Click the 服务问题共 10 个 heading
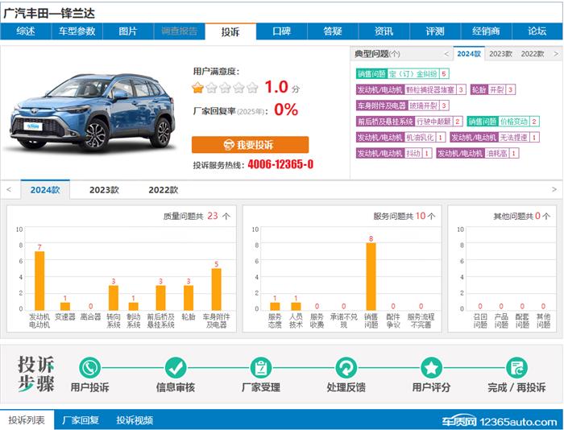The image size is (564, 430). (404, 216)
